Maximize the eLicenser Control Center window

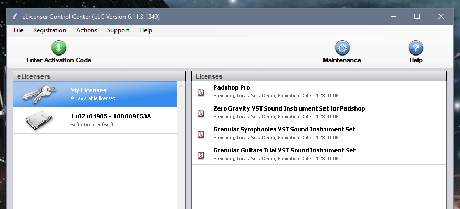416,16
